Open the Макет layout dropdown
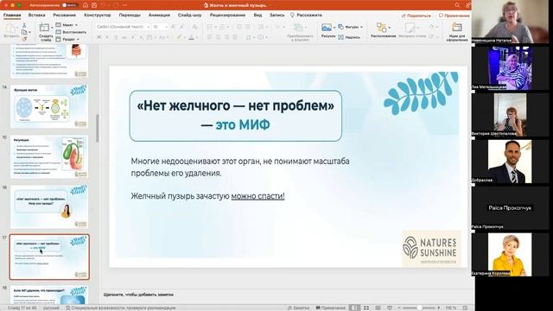This screenshot has height=311, width=553. point(67,25)
